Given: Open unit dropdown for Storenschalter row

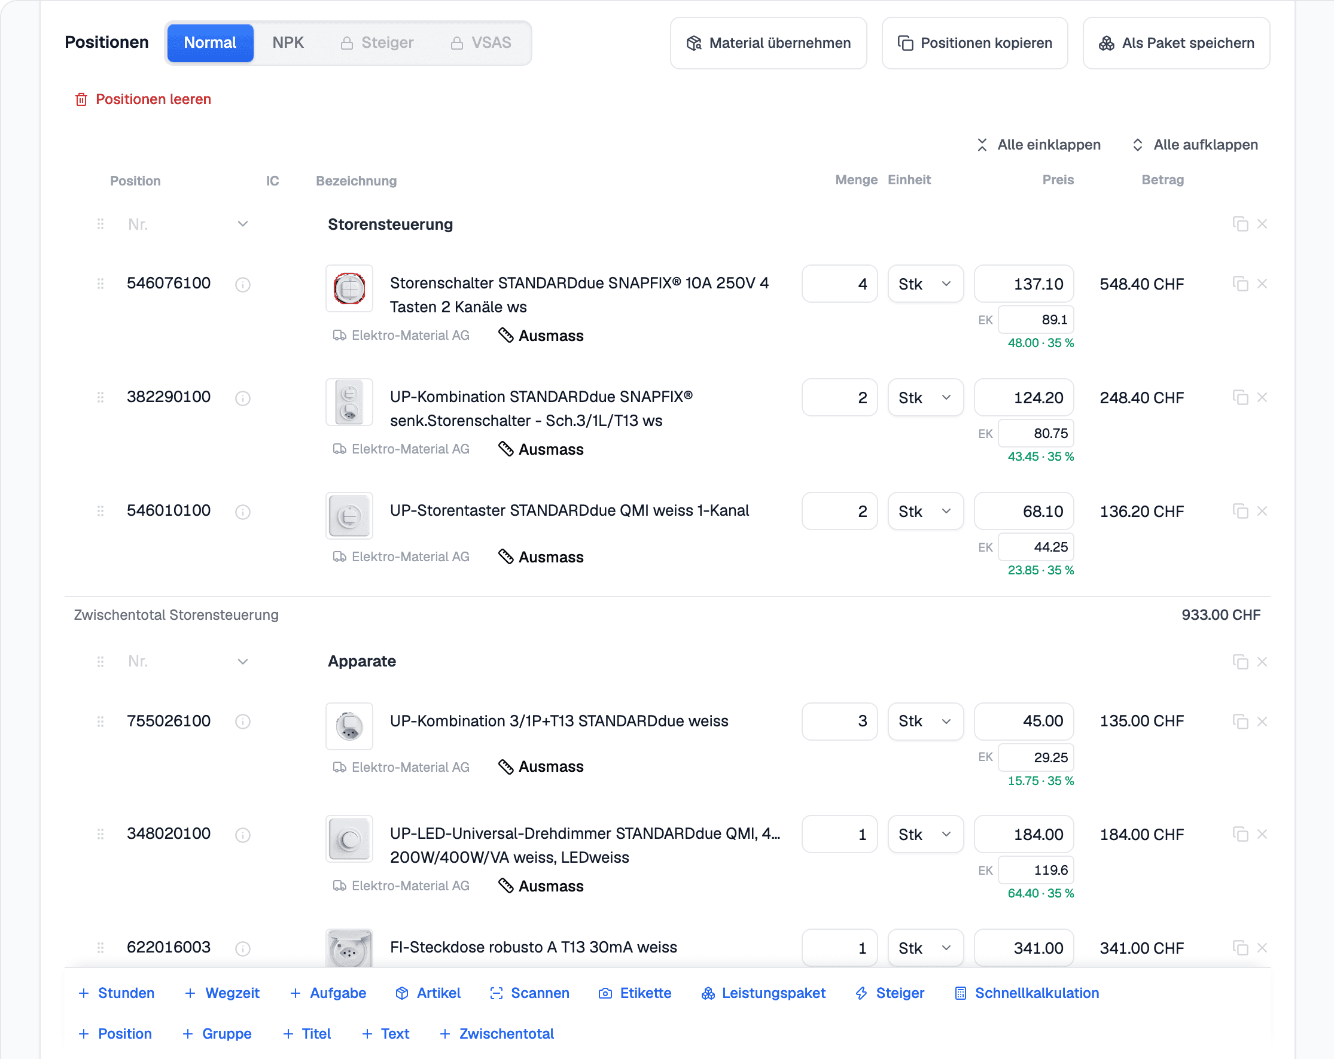Looking at the screenshot, I should [x=925, y=284].
